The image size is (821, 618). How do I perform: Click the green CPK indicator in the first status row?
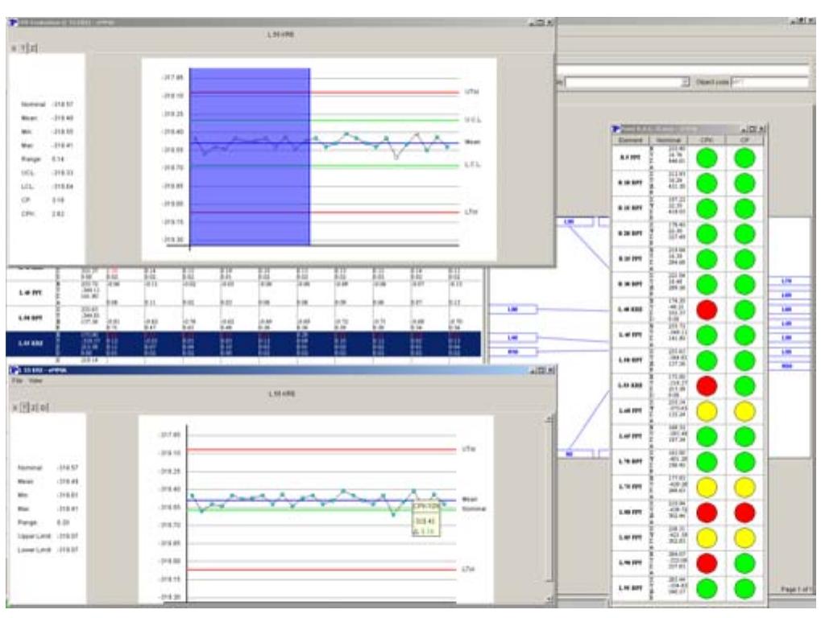[x=707, y=158]
